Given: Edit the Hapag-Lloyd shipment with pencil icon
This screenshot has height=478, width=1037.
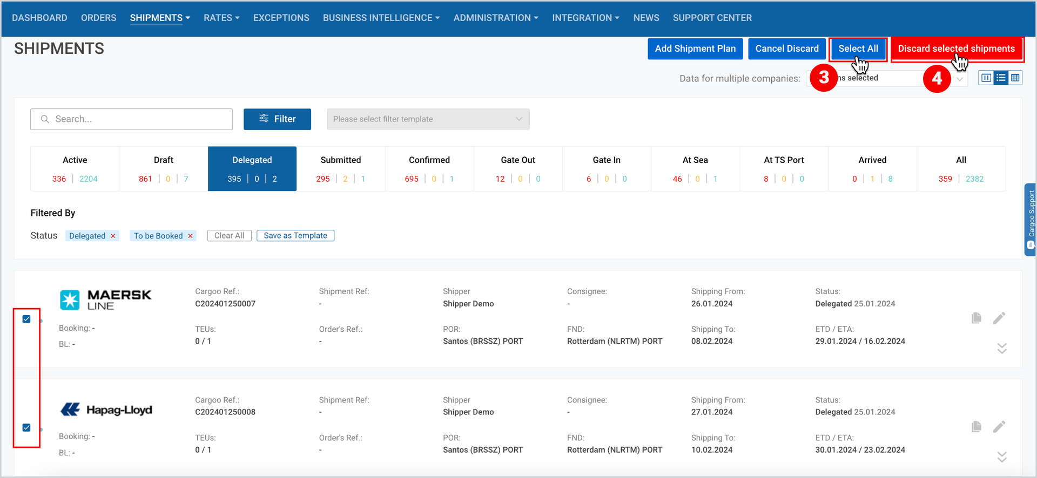Looking at the screenshot, I should pyautogui.click(x=999, y=427).
